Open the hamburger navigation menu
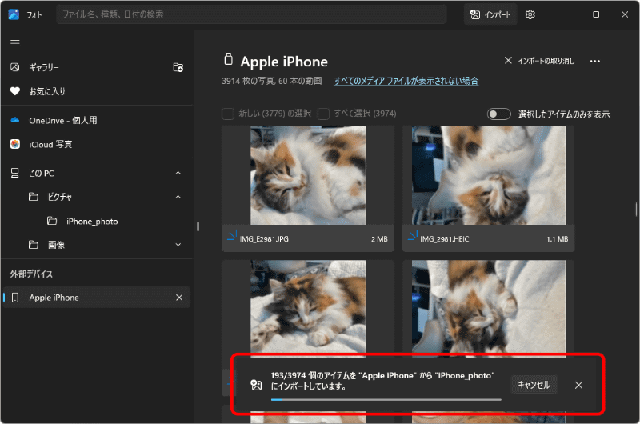 pos(15,43)
